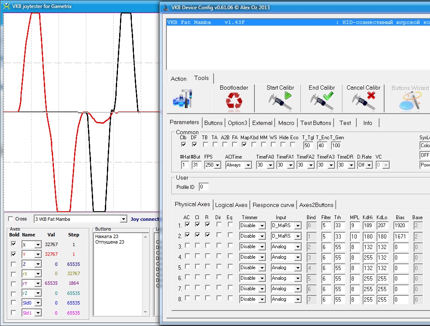Open the Buttons tab in Device Config
The width and height of the screenshot is (430, 326).
tap(214, 123)
